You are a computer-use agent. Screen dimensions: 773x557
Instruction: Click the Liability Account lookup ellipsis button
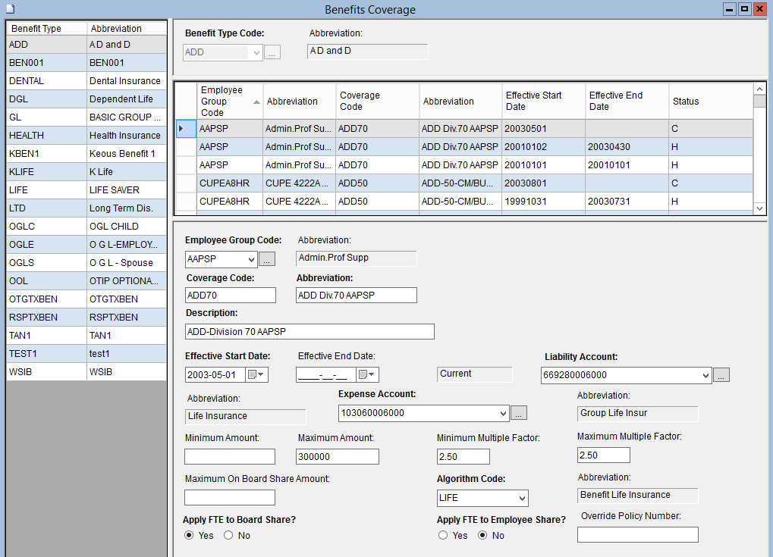(x=721, y=375)
